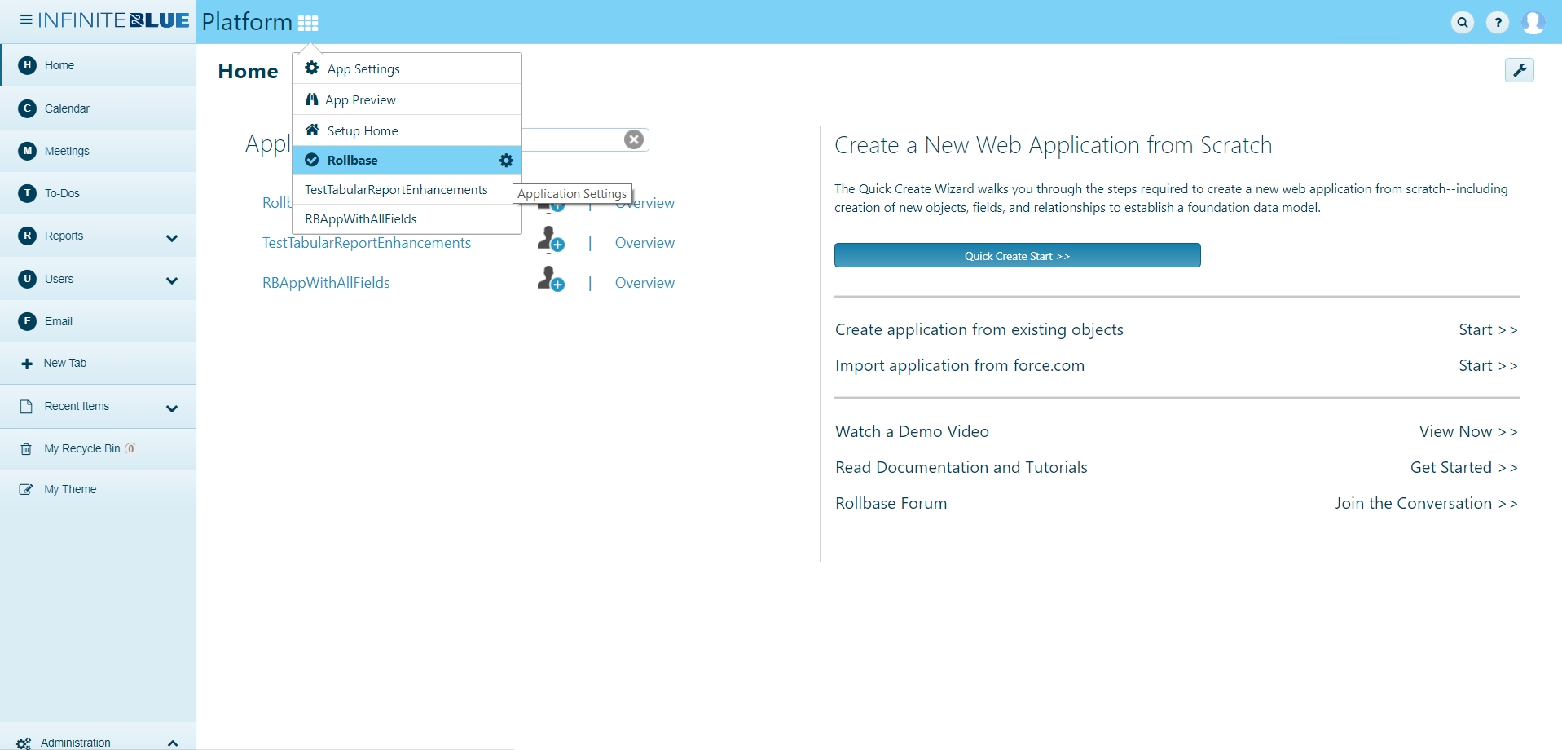Click the Reports tab label in the sidebar
The height and width of the screenshot is (750, 1562).
click(x=64, y=236)
